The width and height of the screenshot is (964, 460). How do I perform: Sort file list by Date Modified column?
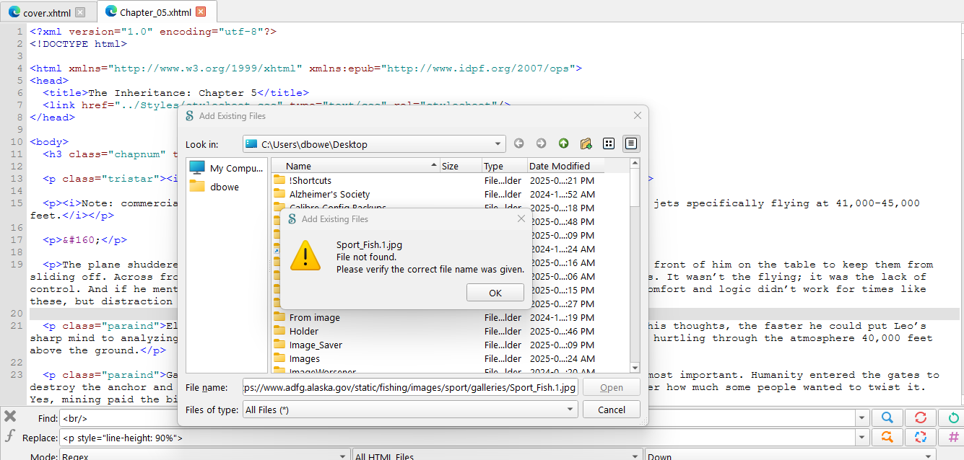pyautogui.click(x=566, y=166)
